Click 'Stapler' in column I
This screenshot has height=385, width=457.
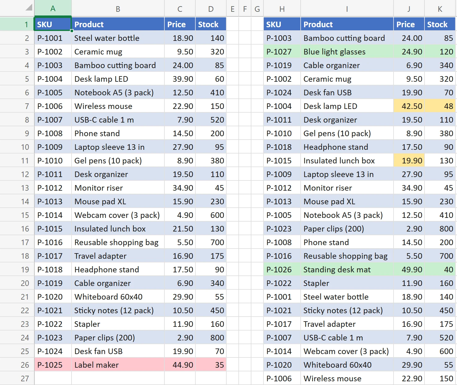tap(347, 283)
